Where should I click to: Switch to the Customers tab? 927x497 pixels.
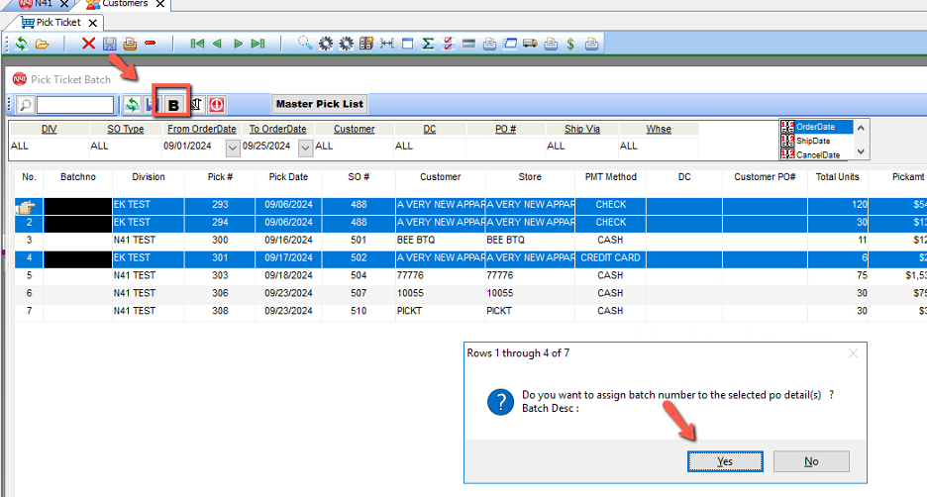pos(125,5)
